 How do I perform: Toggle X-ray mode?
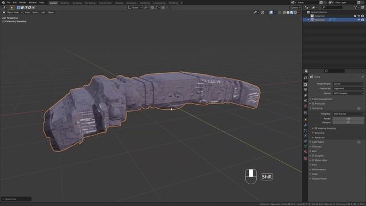point(280,13)
